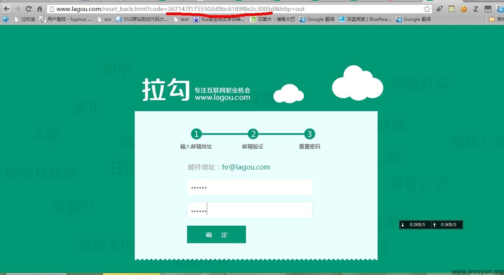This screenshot has height=275, width=504.
Task: Open the 用户登陆 - hypnus bookmark
Action: point(66,19)
